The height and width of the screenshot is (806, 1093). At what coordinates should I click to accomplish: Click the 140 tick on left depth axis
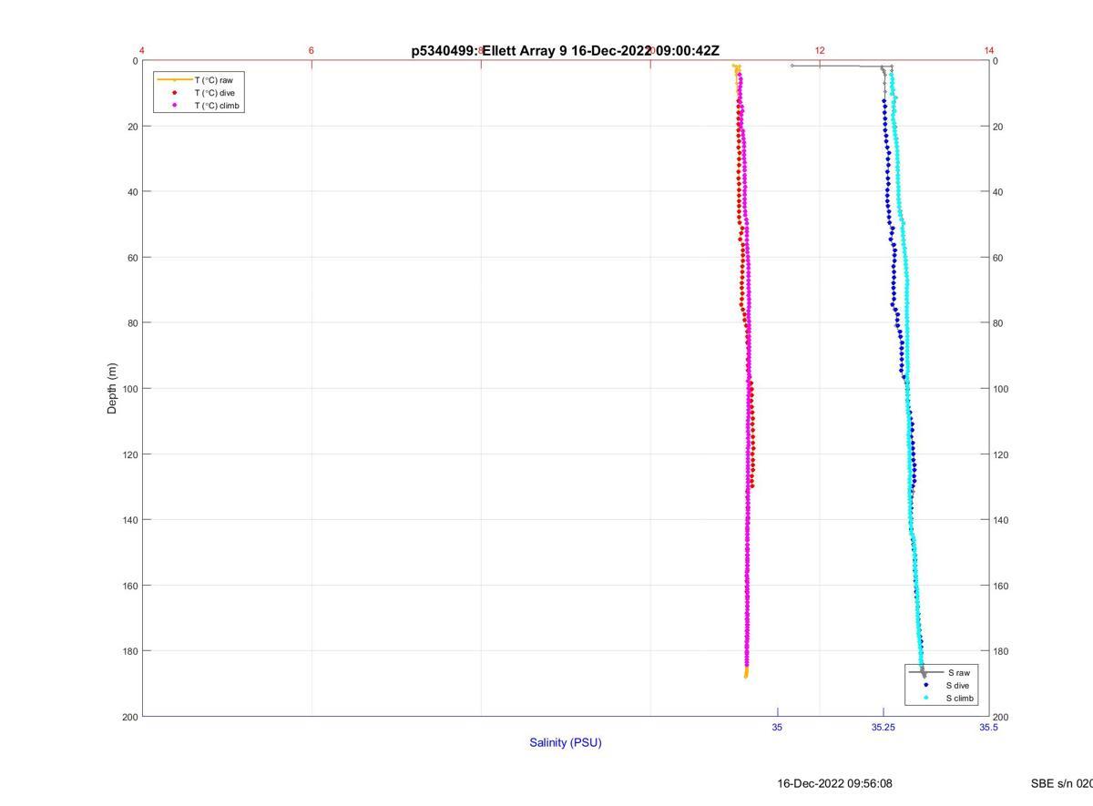129,520
